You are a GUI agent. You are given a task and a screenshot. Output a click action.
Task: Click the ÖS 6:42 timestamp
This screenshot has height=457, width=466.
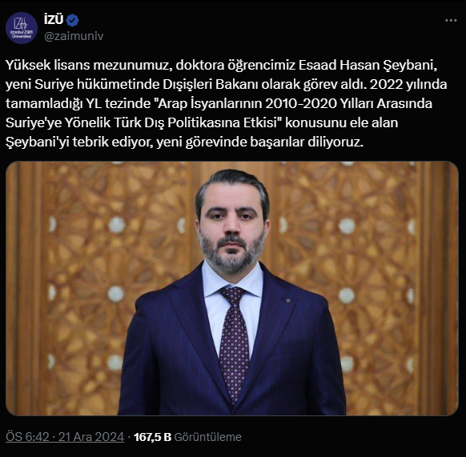pos(27,437)
